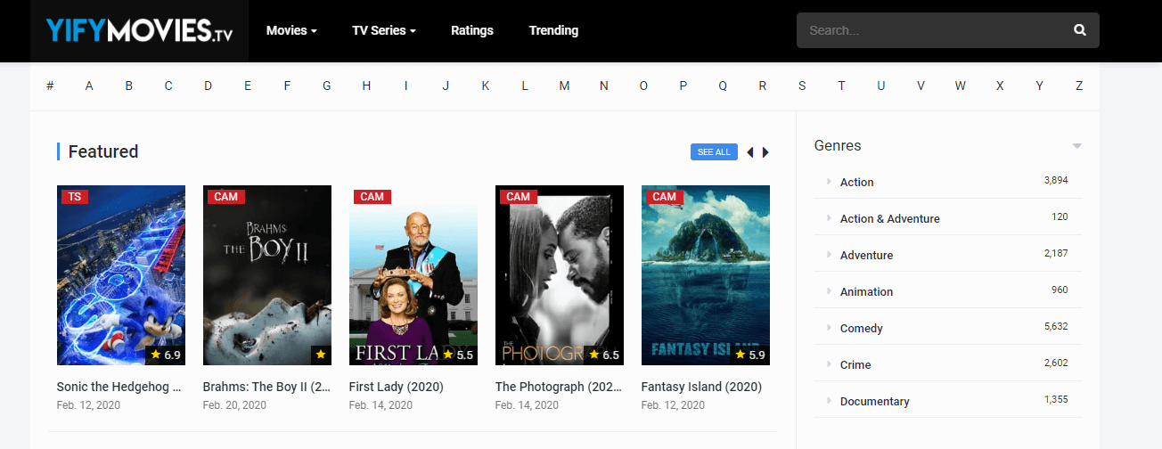This screenshot has width=1162, height=449.
Task: Filter titles by letter V
Action: [x=921, y=86]
